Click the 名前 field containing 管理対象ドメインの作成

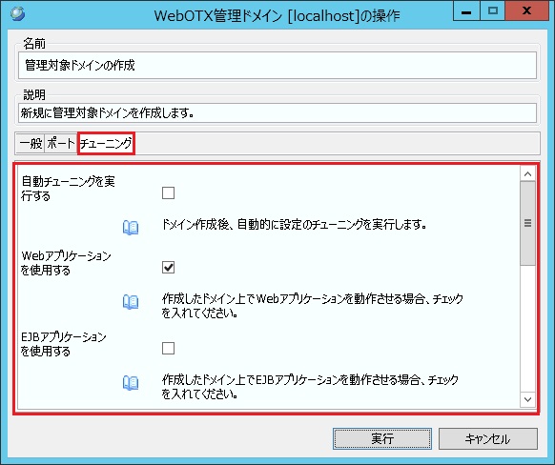click(x=277, y=66)
